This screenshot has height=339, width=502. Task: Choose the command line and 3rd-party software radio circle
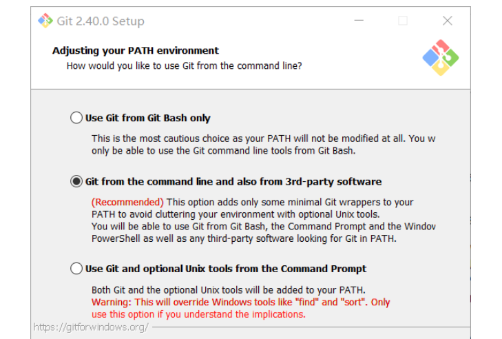76,181
